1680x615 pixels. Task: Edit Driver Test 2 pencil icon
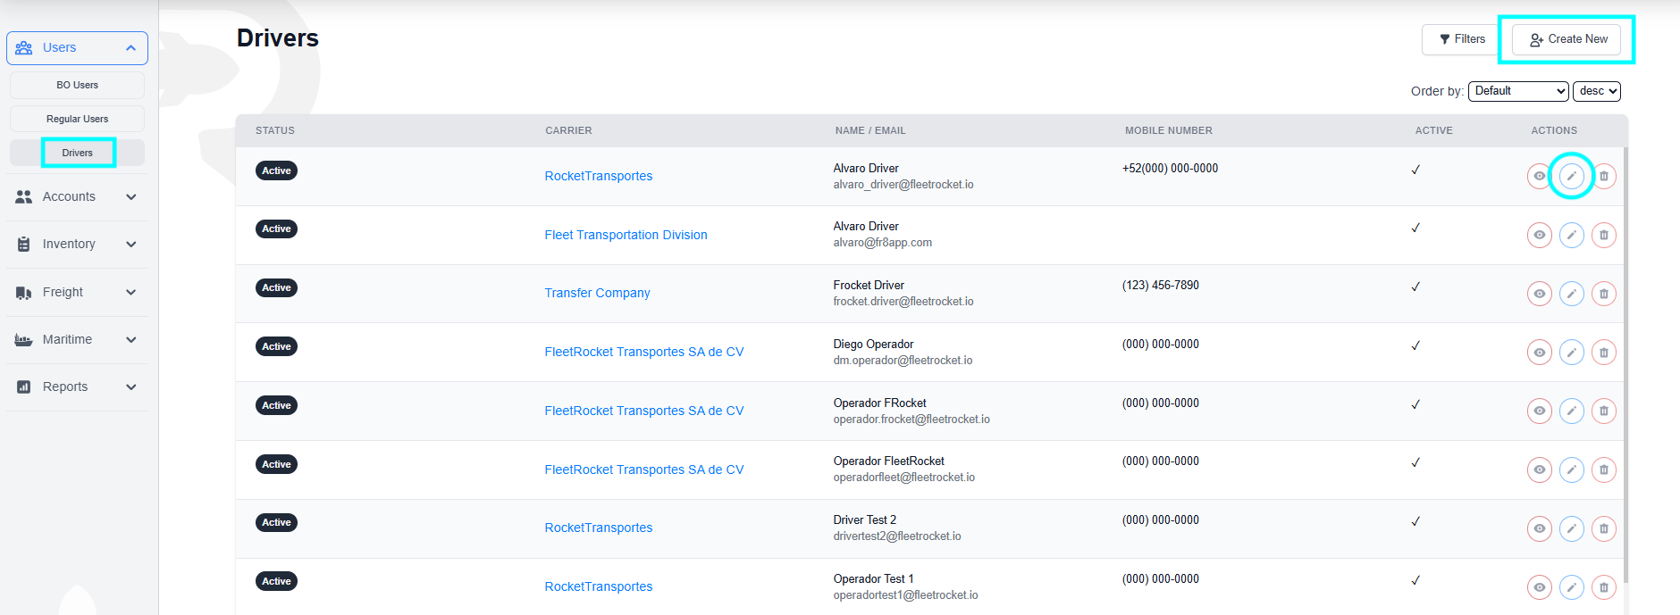tap(1571, 528)
